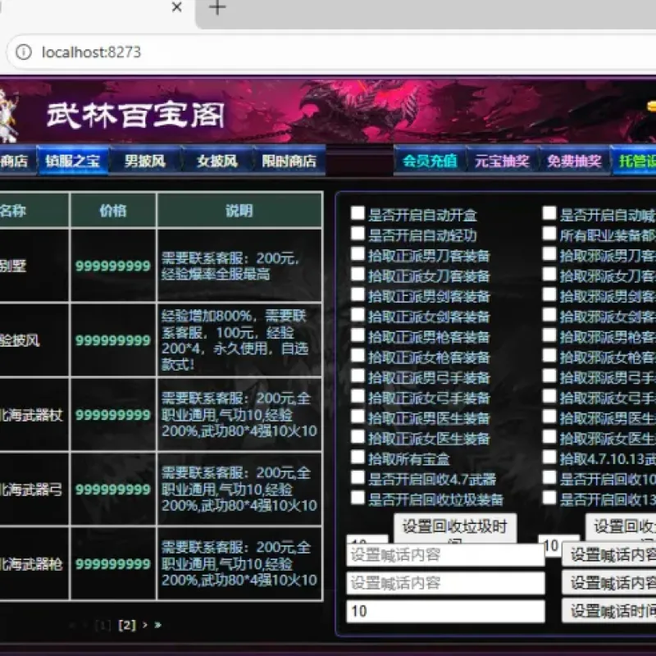
Task: Switch to the 镇服之宝 tab
Action: point(73,161)
